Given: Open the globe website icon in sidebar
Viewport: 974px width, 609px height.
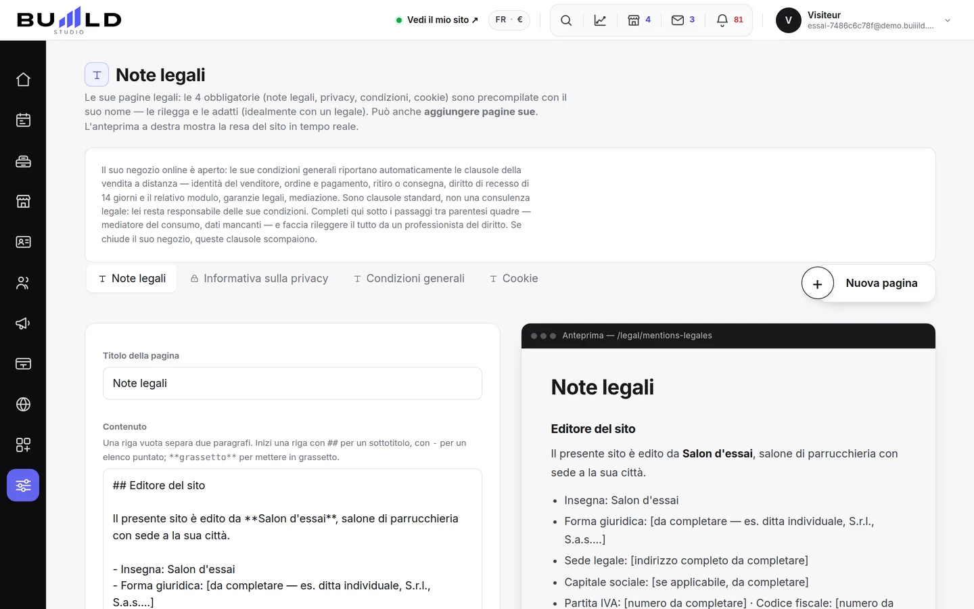Looking at the screenshot, I should point(23,405).
